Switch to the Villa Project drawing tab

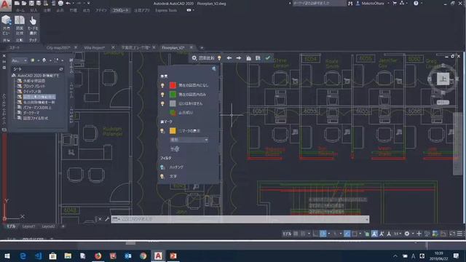pyautogui.click(x=95, y=47)
